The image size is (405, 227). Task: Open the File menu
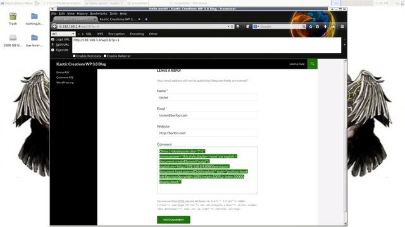(x=54, y=14)
